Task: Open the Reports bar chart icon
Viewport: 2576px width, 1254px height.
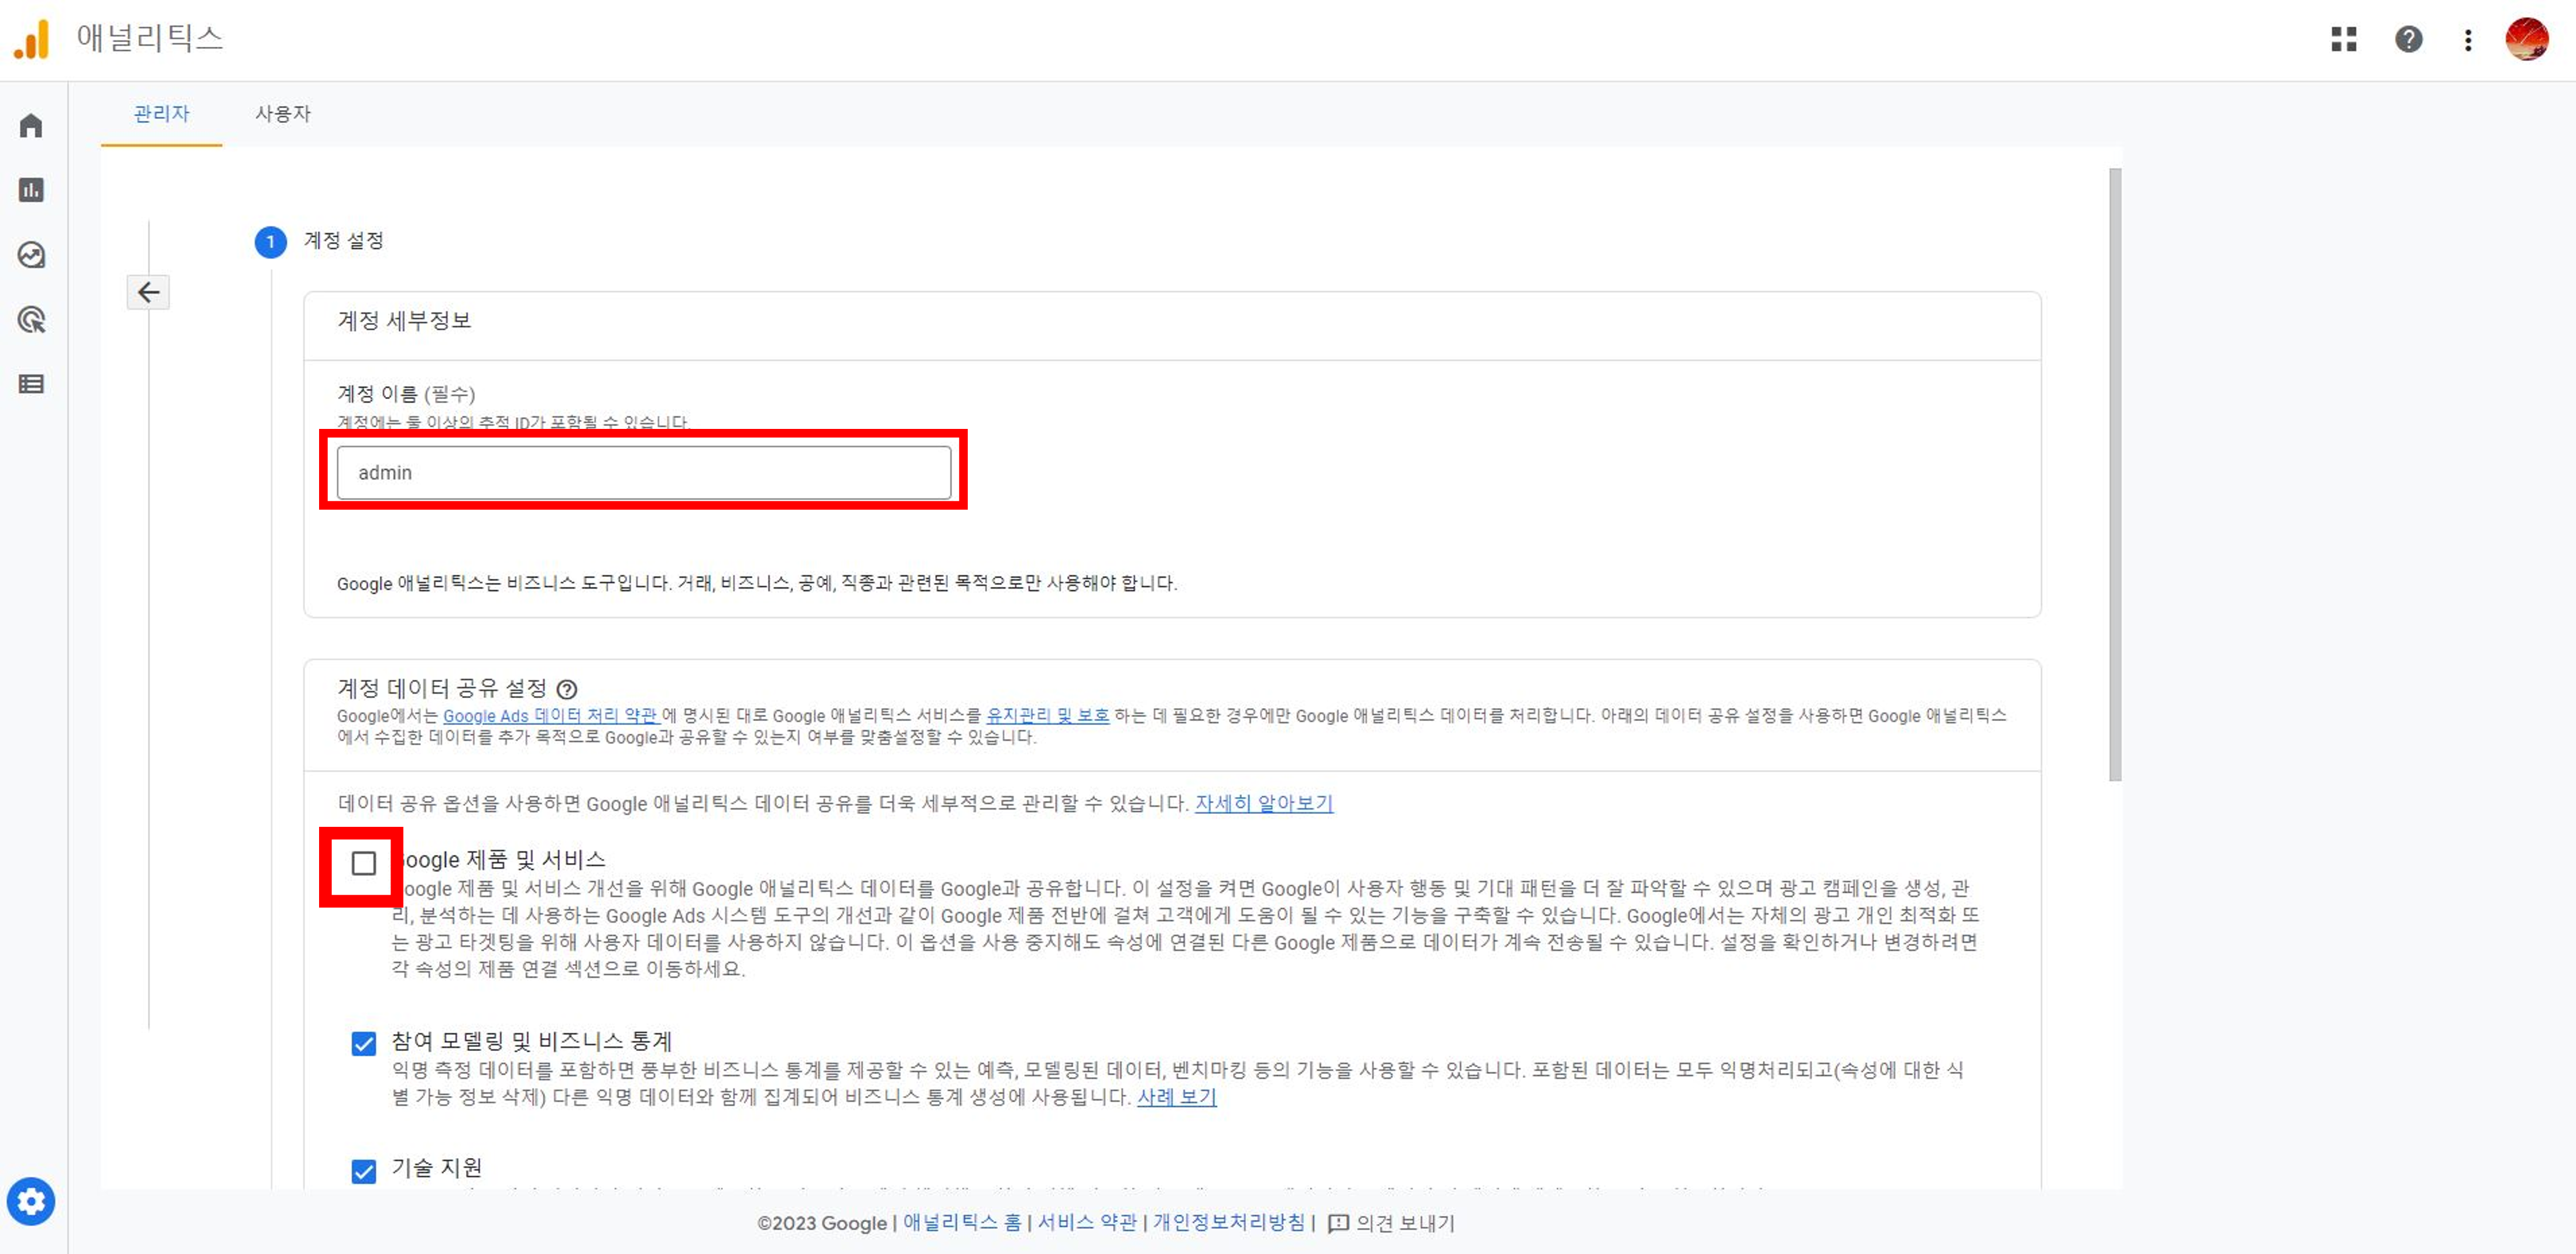Action: (31, 190)
